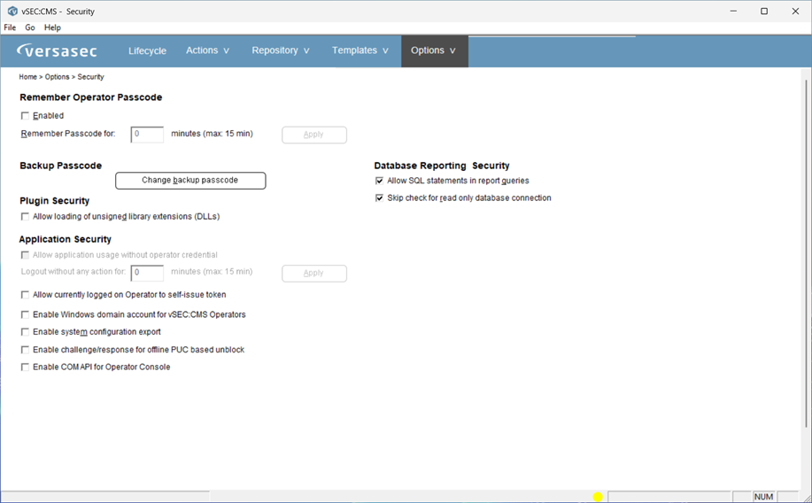Click the vSEC:CMS app icon in title bar
Image resolution: width=812 pixels, height=503 pixels.
tap(12, 11)
